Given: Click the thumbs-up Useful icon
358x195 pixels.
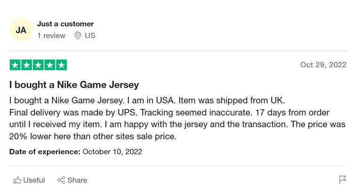Looking at the screenshot, I should (17, 180).
